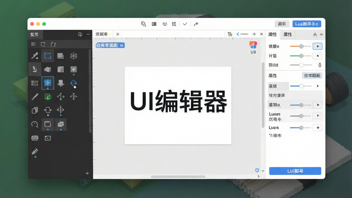Select the document tab above the canvas
Viewport: 352px width, 198px height.
click(103, 34)
